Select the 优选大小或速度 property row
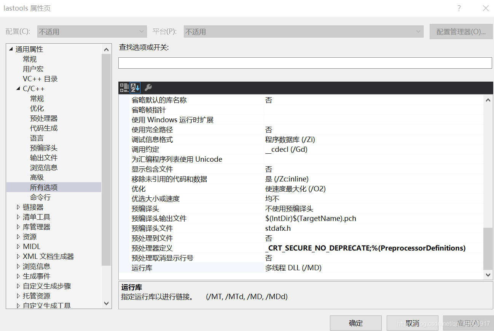 306,199
